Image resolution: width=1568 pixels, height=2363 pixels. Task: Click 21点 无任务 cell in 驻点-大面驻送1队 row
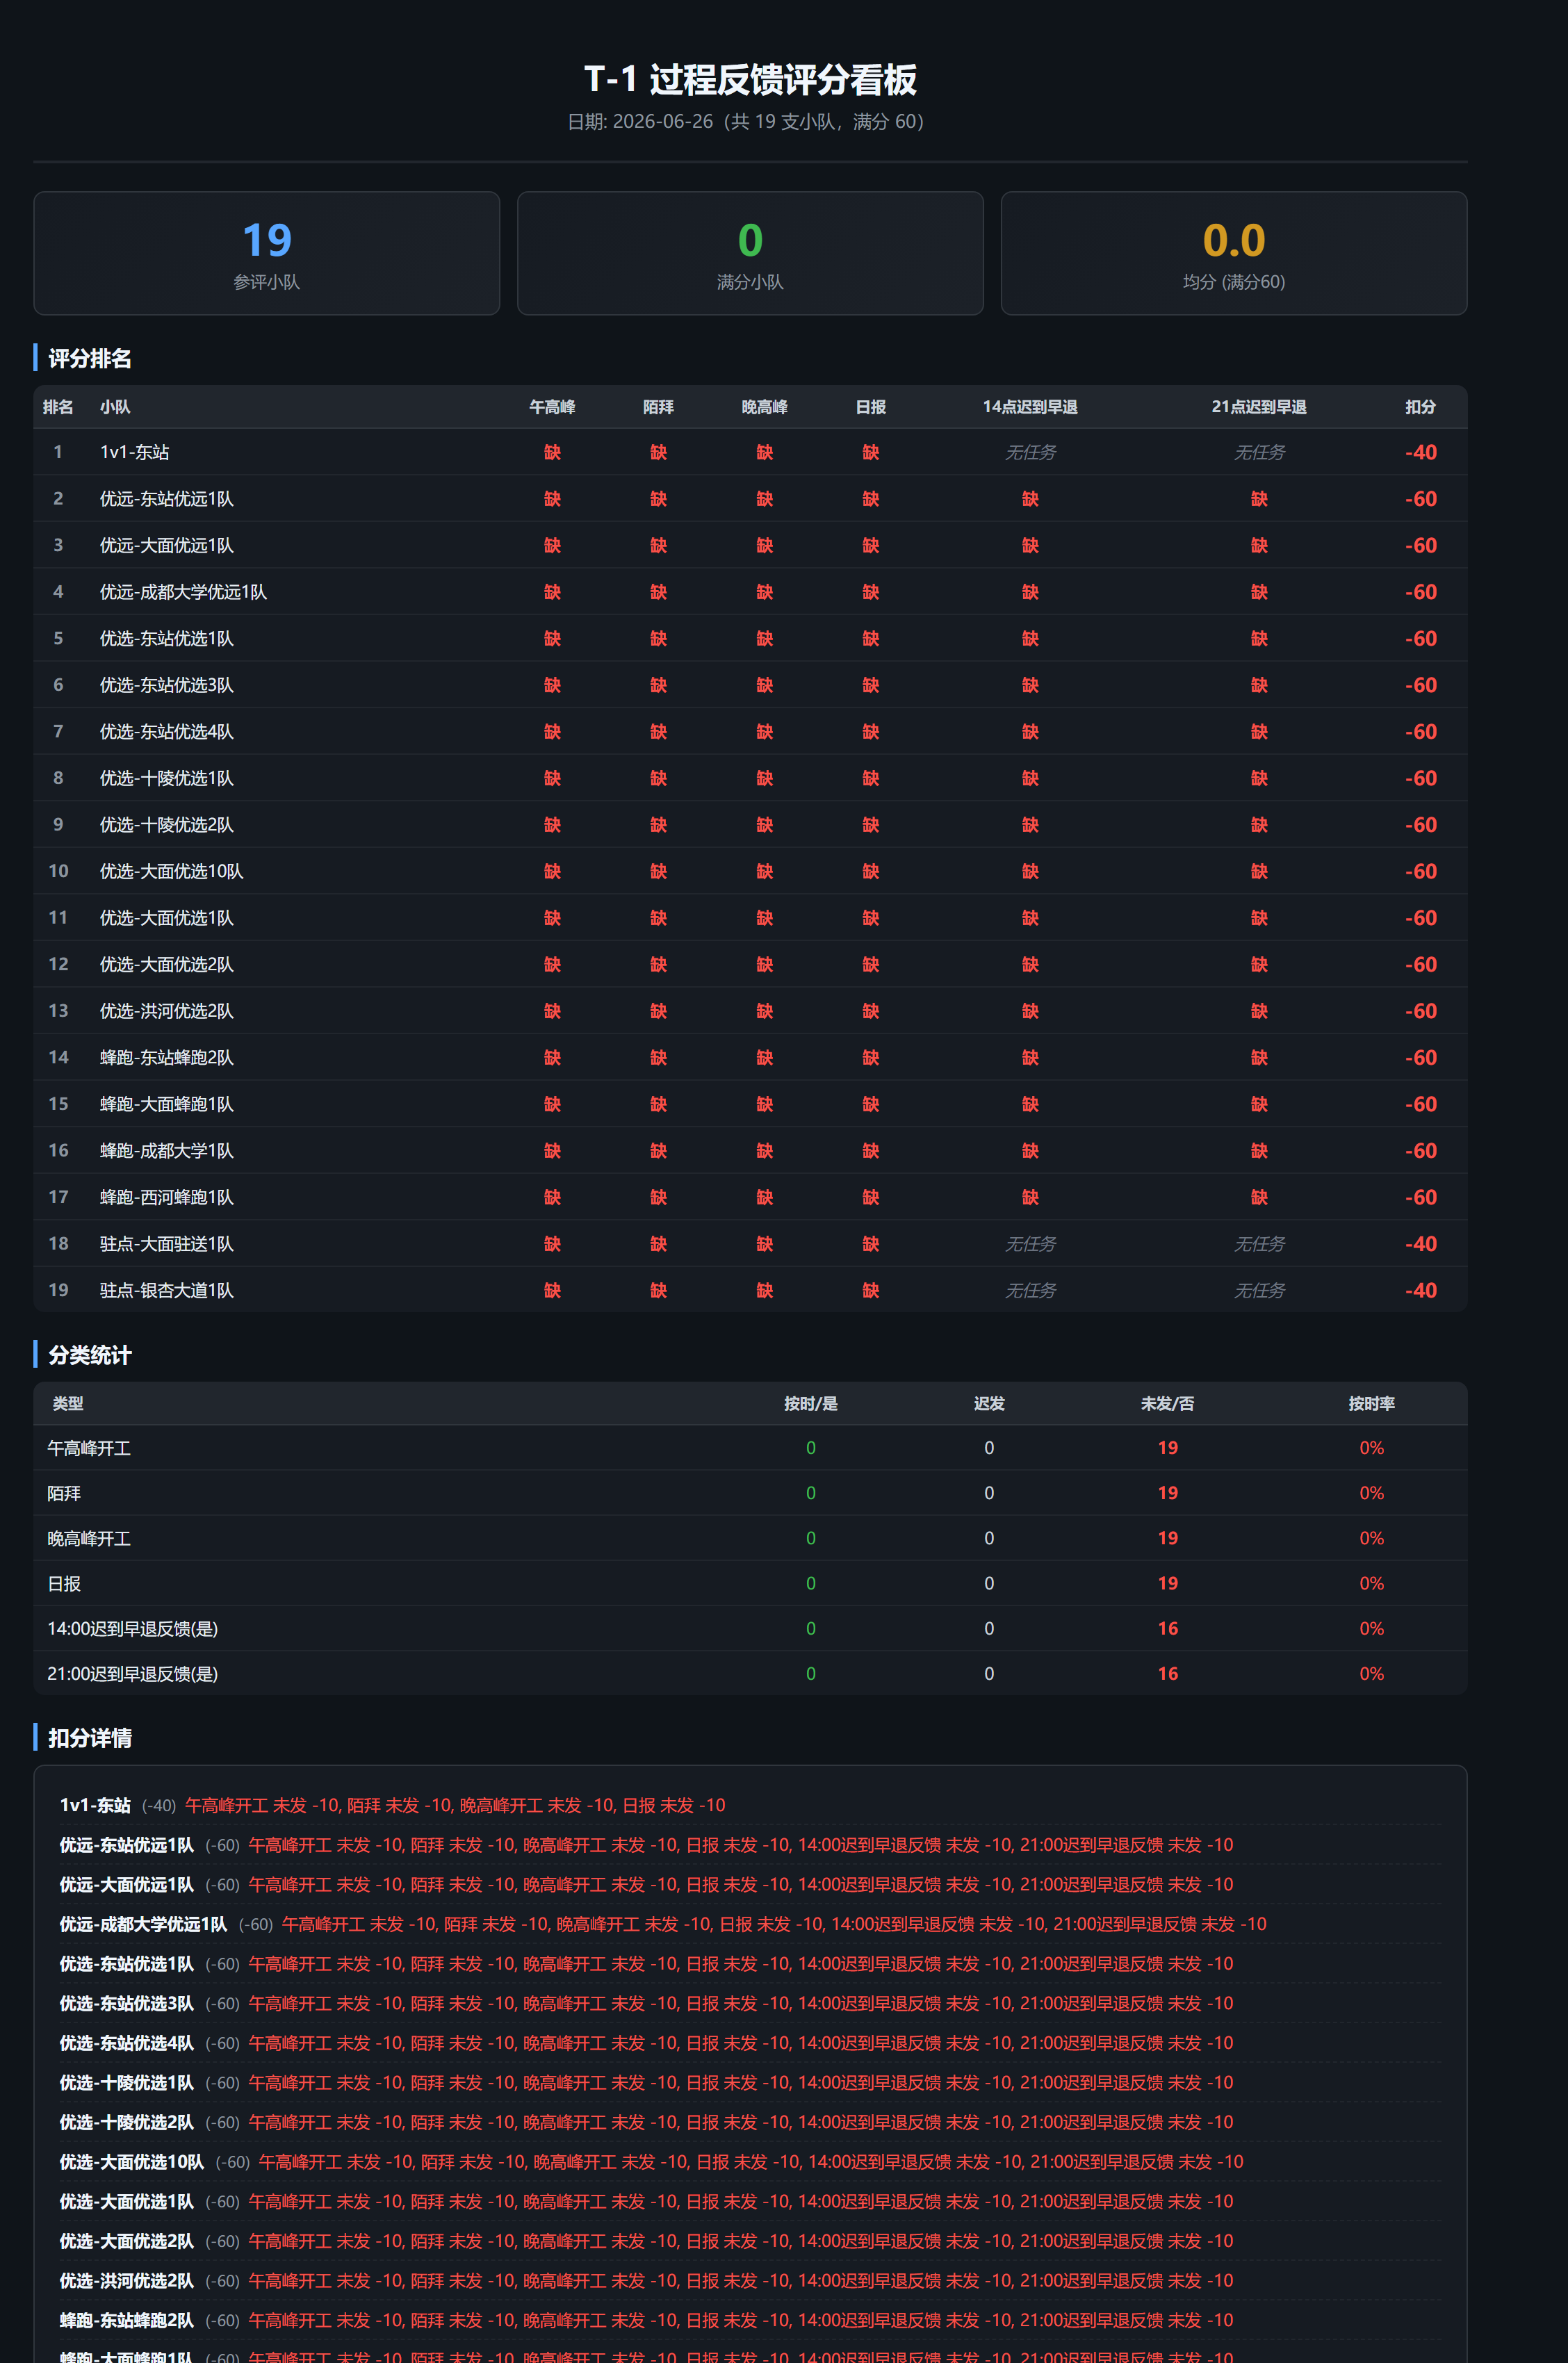coord(1259,1244)
